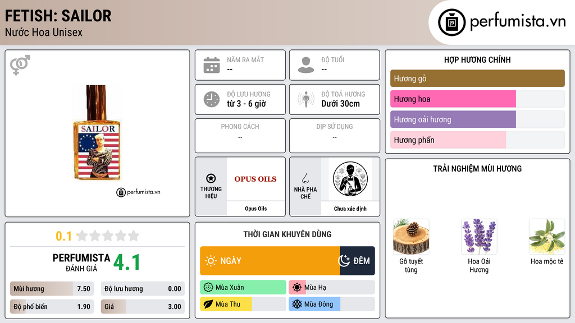
Task: Click the Độ lưu hương 0.00 rating bar
Action: 143,289
